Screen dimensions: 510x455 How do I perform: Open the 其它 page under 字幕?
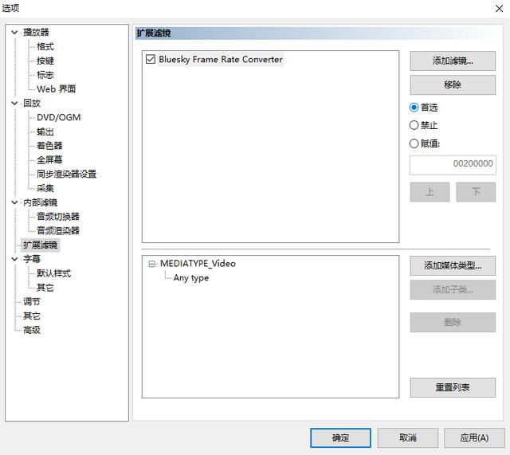coord(45,288)
